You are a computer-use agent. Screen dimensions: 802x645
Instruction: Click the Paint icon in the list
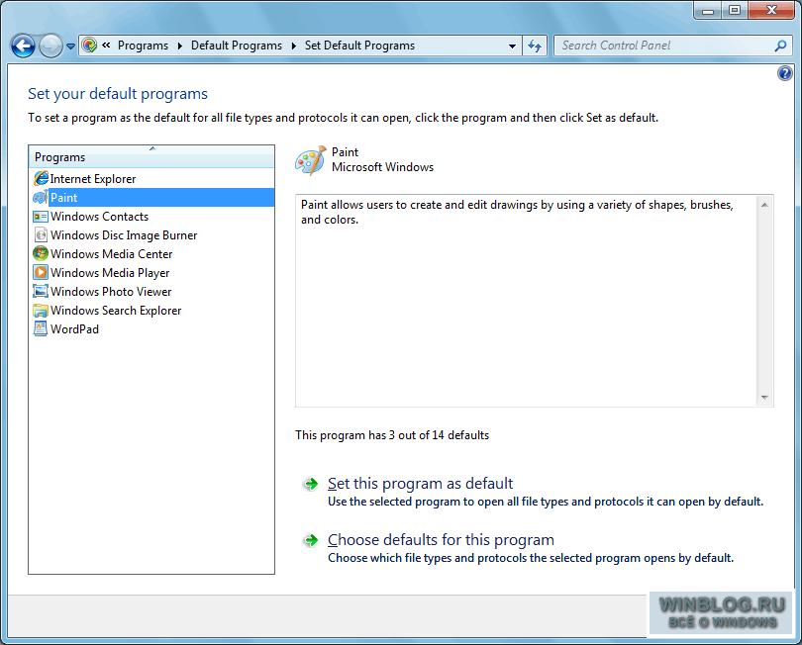pos(41,197)
